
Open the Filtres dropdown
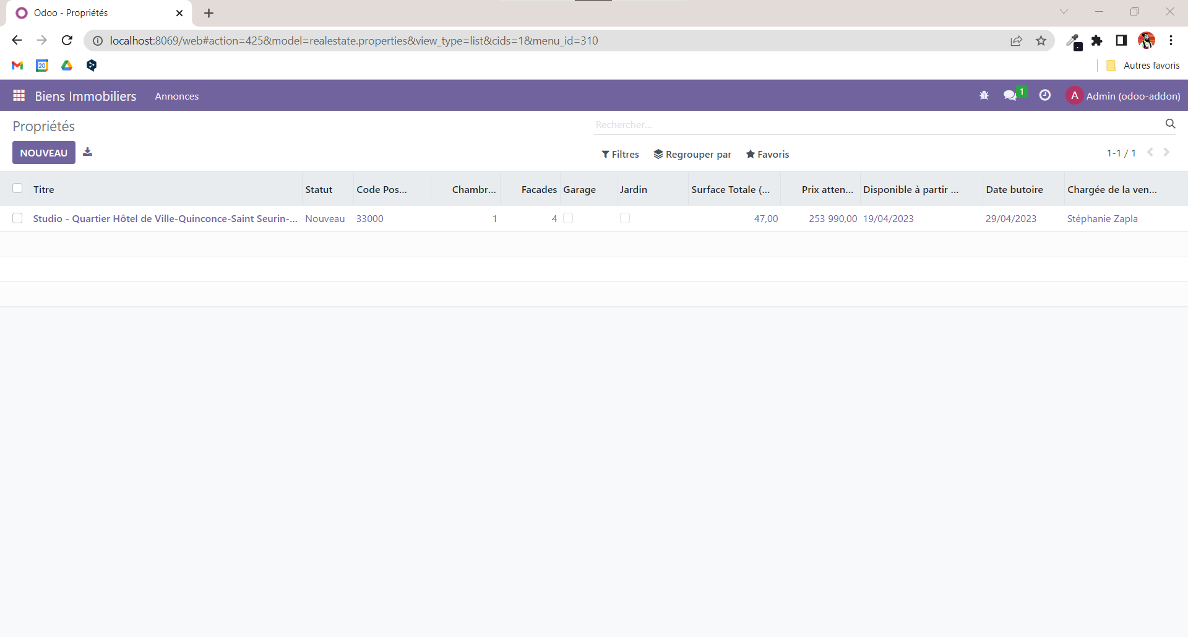point(620,155)
